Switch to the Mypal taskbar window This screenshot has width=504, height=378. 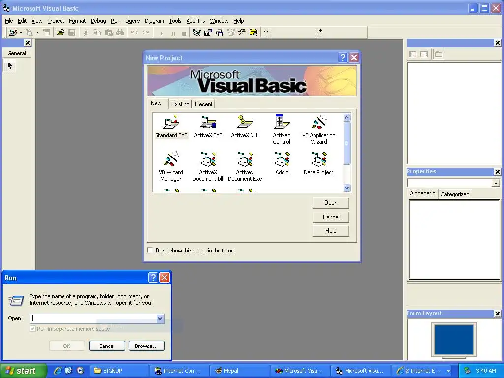pos(239,371)
